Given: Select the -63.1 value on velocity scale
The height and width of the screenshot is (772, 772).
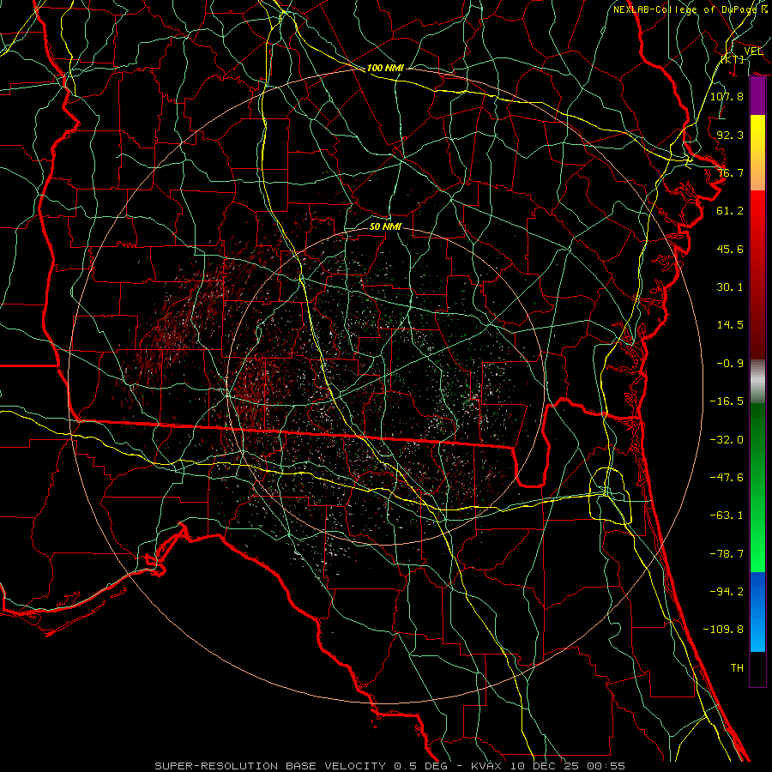Looking at the screenshot, I should click(727, 516).
